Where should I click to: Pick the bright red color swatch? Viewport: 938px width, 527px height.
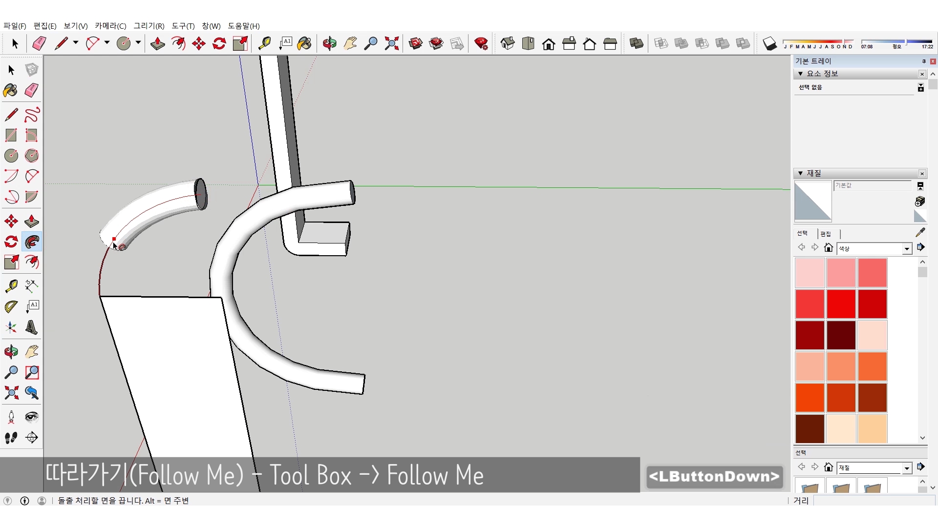point(841,304)
